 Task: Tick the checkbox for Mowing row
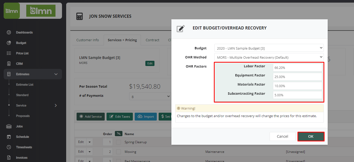[x=119, y=152]
